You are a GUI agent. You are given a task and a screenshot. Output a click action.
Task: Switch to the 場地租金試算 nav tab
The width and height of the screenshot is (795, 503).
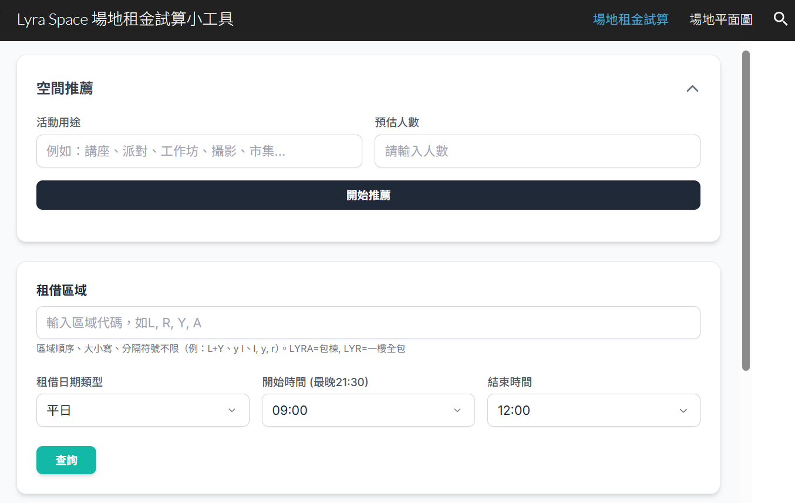[x=631, y=19]
